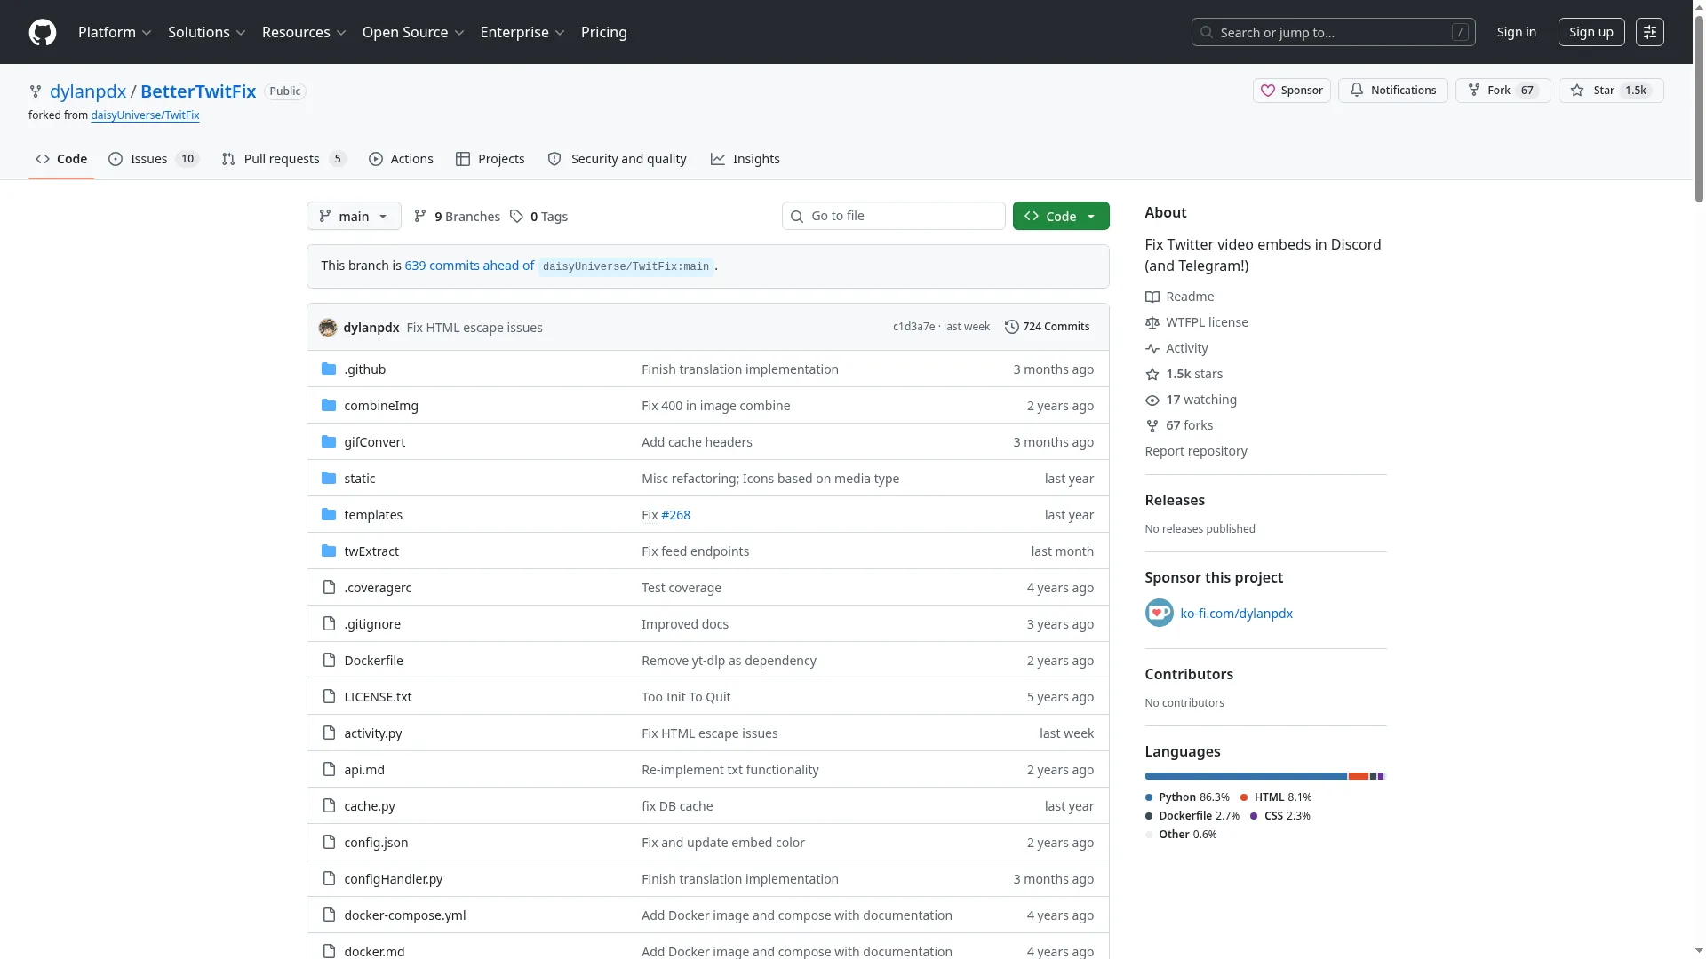
Task: Click the cache.py file icon
Action: 329,806
